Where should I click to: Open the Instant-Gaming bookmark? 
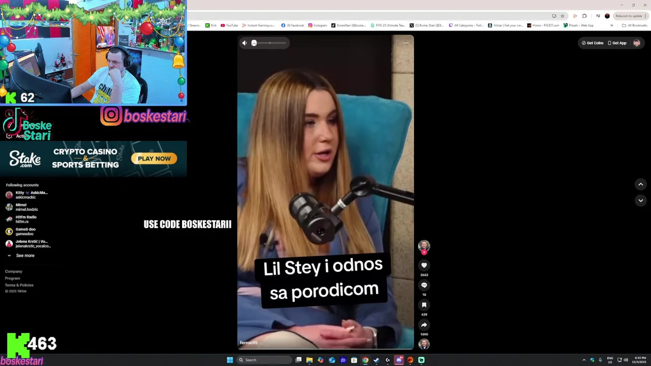pyautogui.click(x=258, y=25)
